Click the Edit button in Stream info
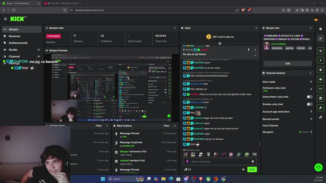Image resolution: width=326 pixels, height=183 pixels. click(x=288, y=64)
